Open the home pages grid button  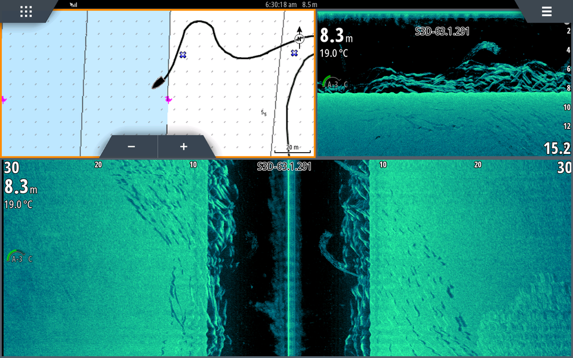pyautogui.click(x=26, y=12)
